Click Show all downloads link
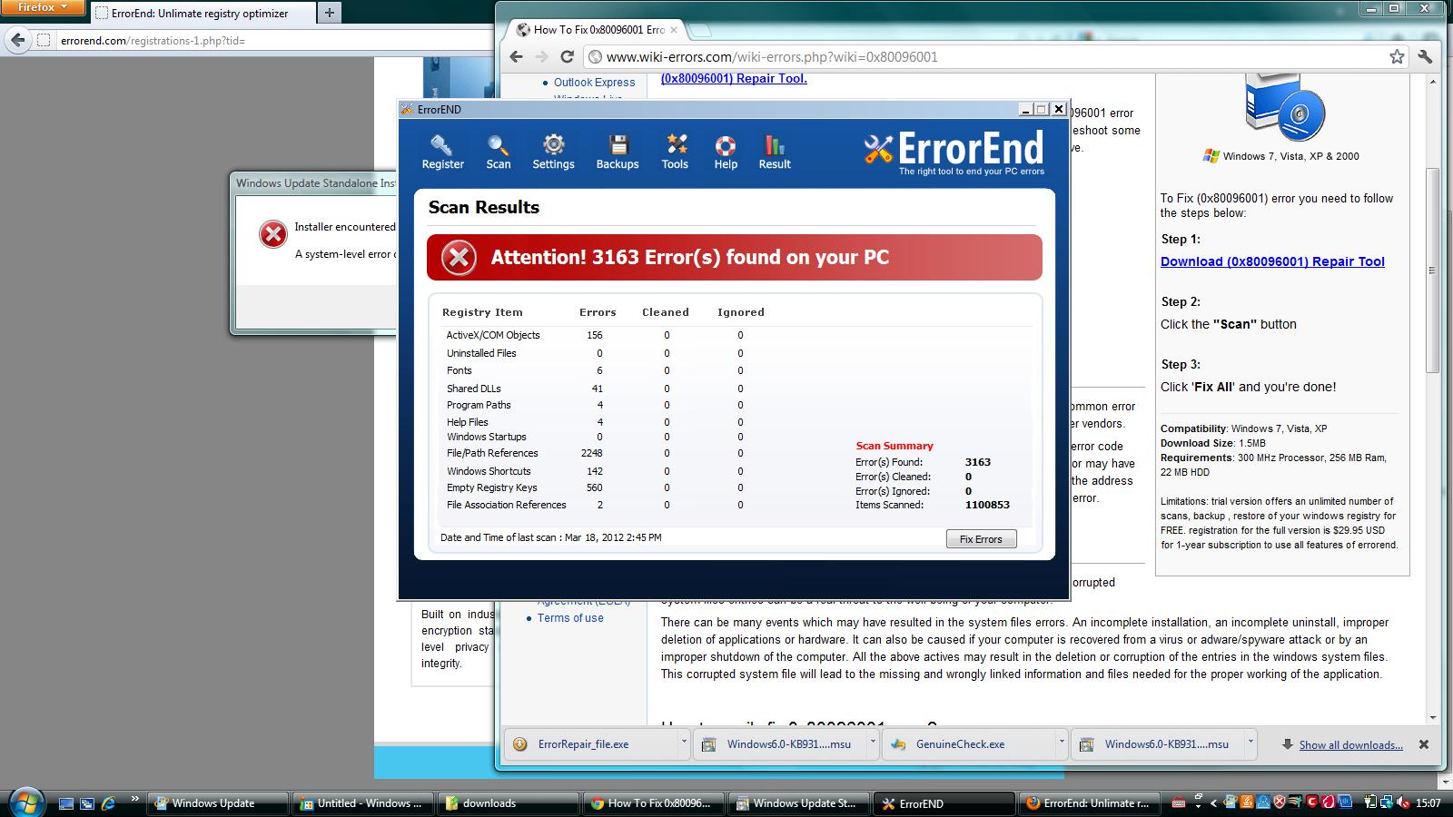This screenshot has height=817, width=1453. 1350,744
